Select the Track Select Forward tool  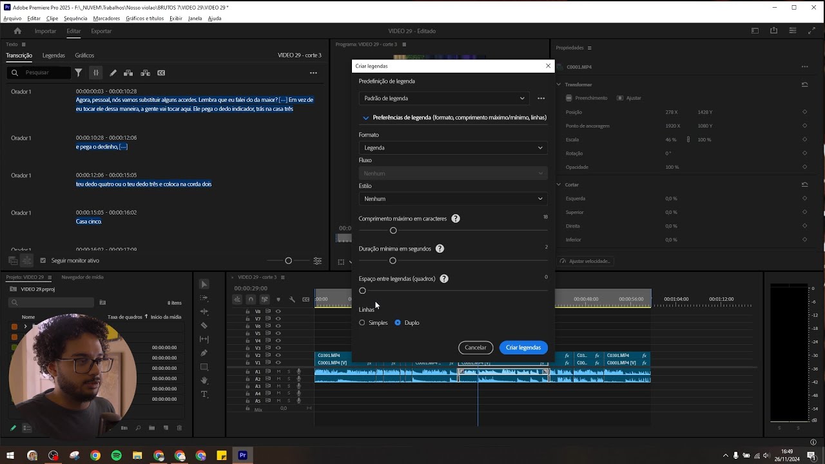tap(204, 298)
